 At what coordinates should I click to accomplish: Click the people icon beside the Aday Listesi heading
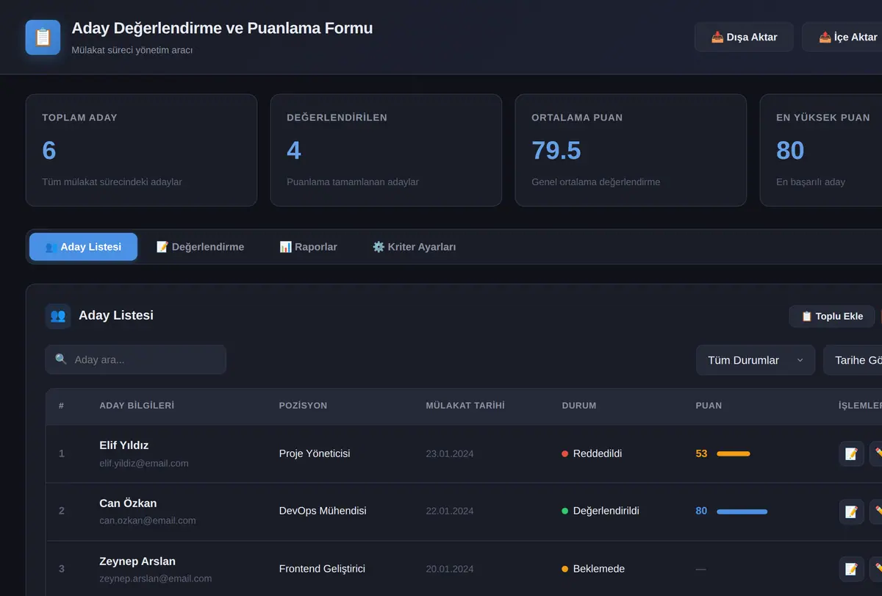57,316
